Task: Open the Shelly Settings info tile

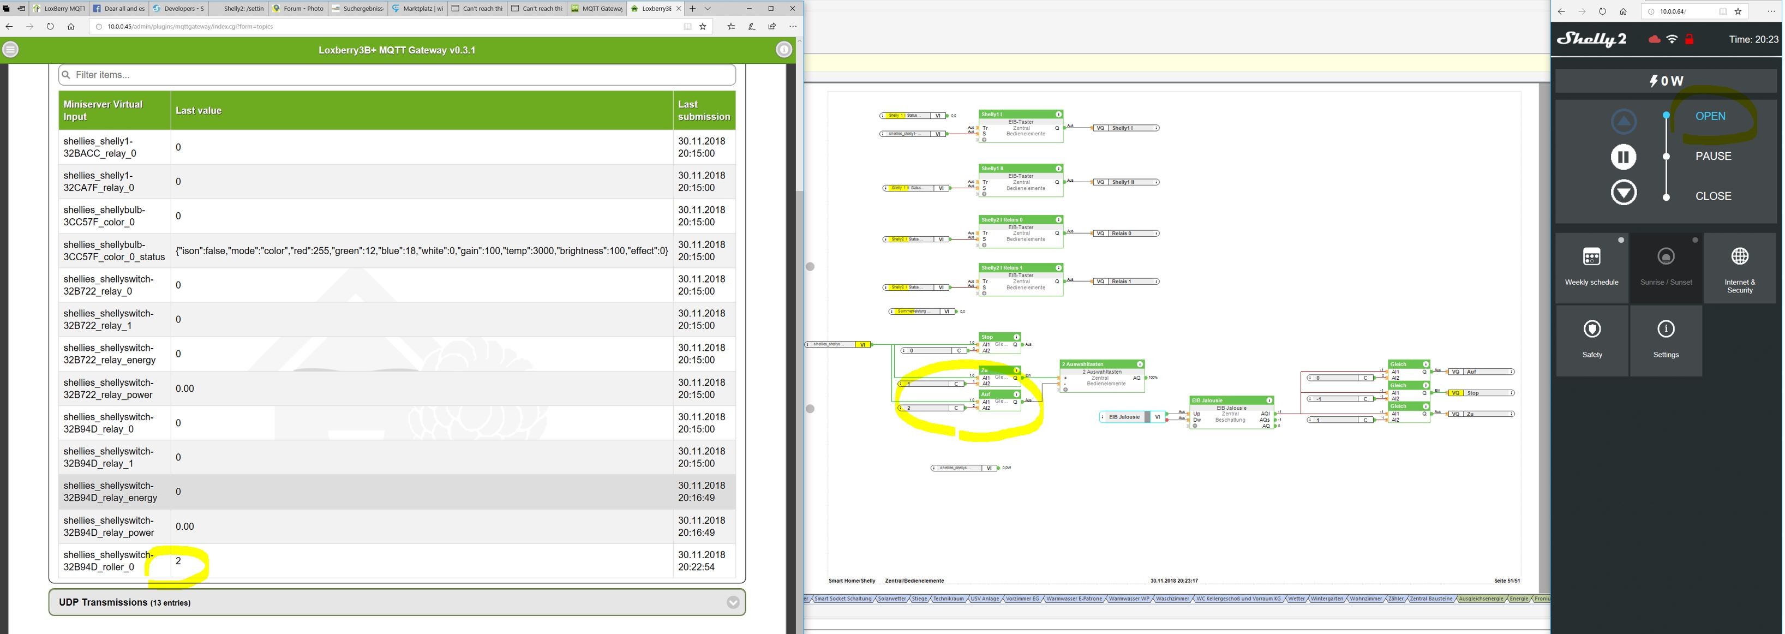Action: point(1665,339)
